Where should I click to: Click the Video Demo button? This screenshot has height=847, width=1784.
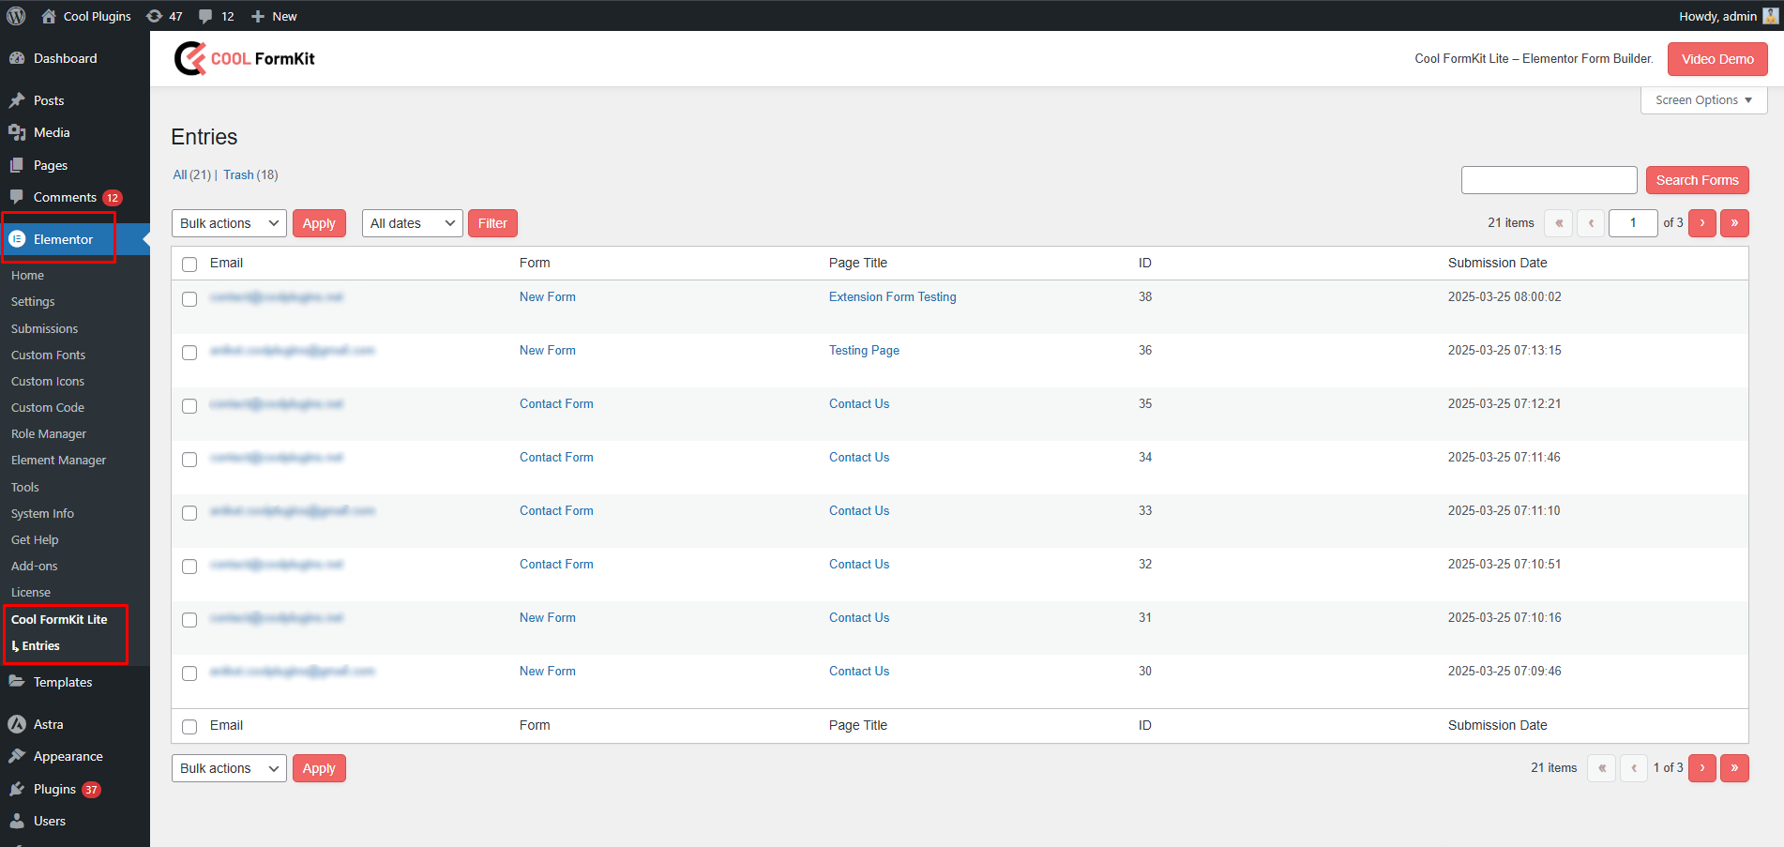1717,59
